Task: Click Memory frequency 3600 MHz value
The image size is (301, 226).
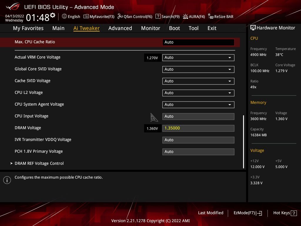Action: click(258, 119)
